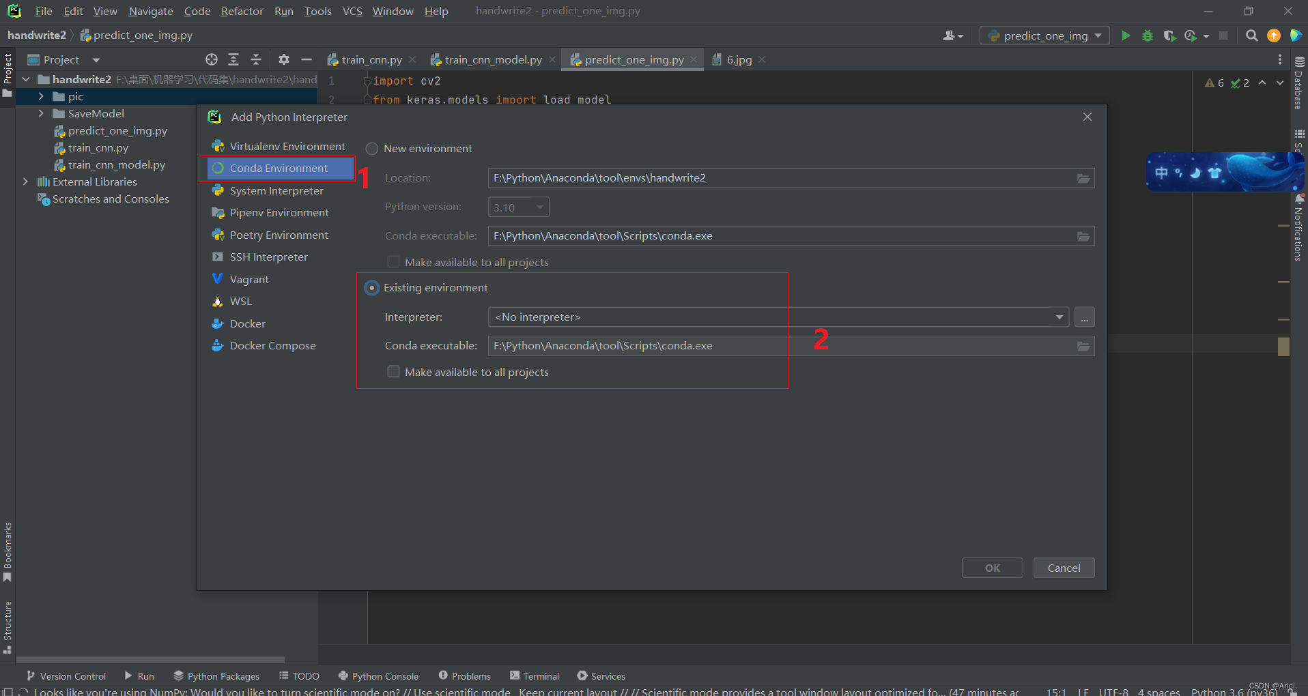The height and width of the screenshot is (696, 1308).
Task: Open the Notifications tool window
Action: pyautogui.click(x=1299, y=228)
